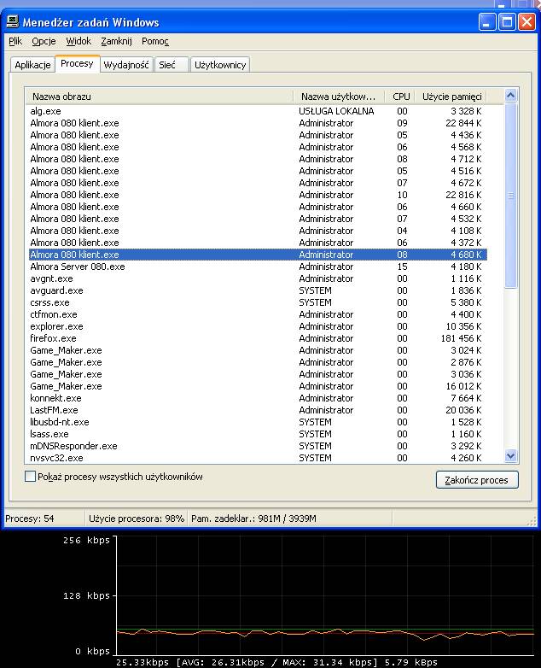Click the Task Manager title bar icon
This screenshot has width=541, height=668.
[x=13, y=22]
